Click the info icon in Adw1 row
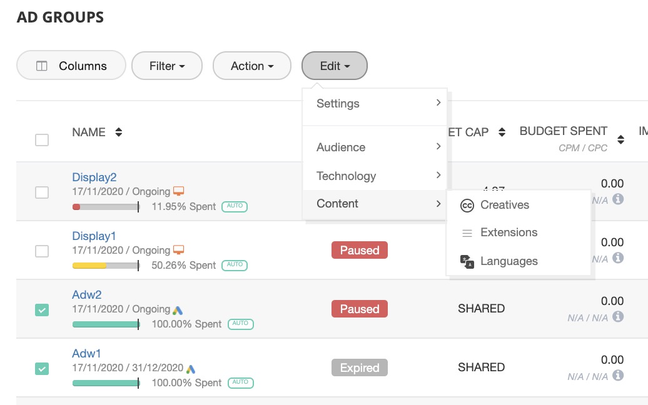This screenshot has width=648, height=405. [618, 376]
